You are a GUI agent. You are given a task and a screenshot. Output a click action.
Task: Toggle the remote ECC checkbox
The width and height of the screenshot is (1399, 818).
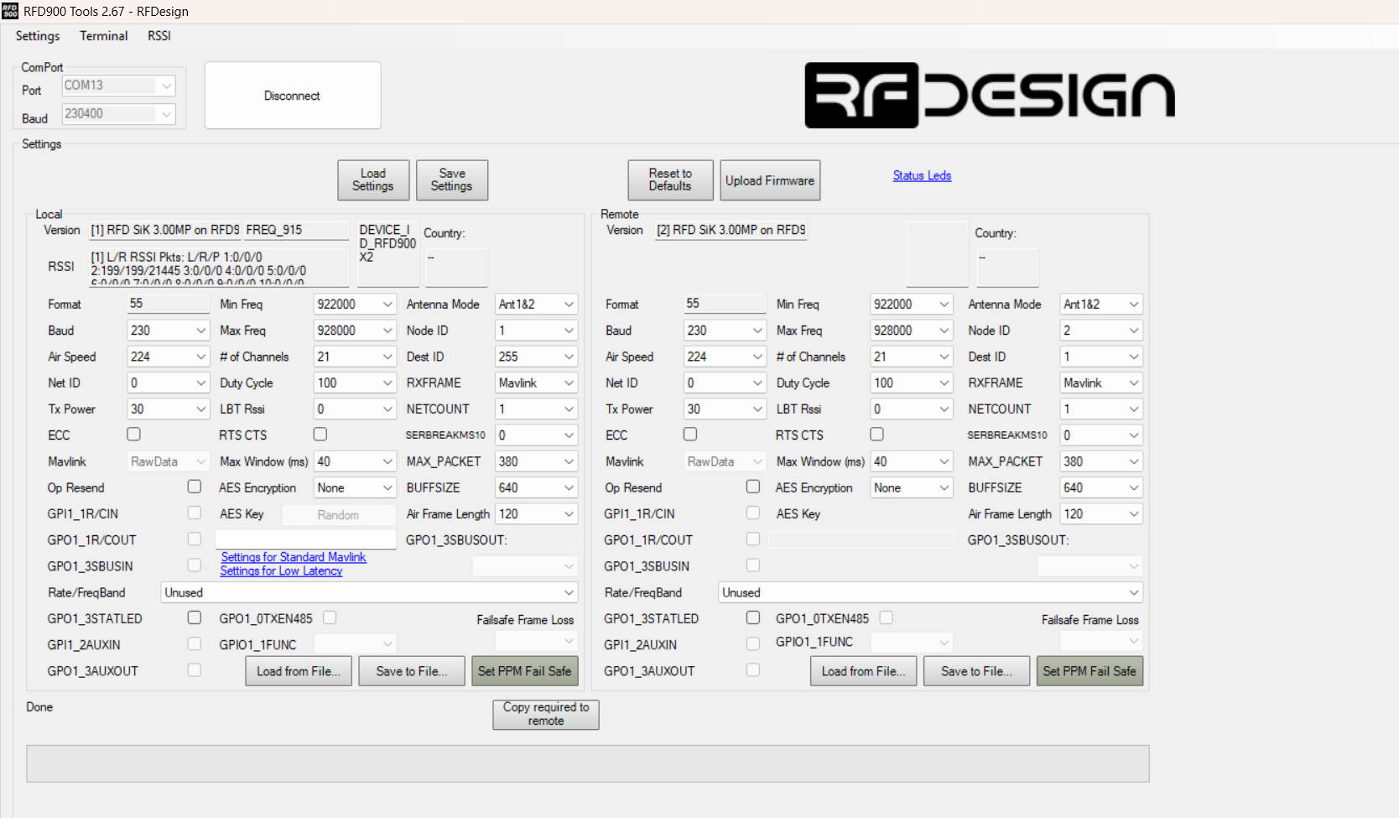coord(690,434)
